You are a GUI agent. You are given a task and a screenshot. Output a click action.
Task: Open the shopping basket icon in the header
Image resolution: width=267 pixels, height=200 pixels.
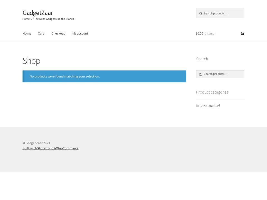coord(242,33)
